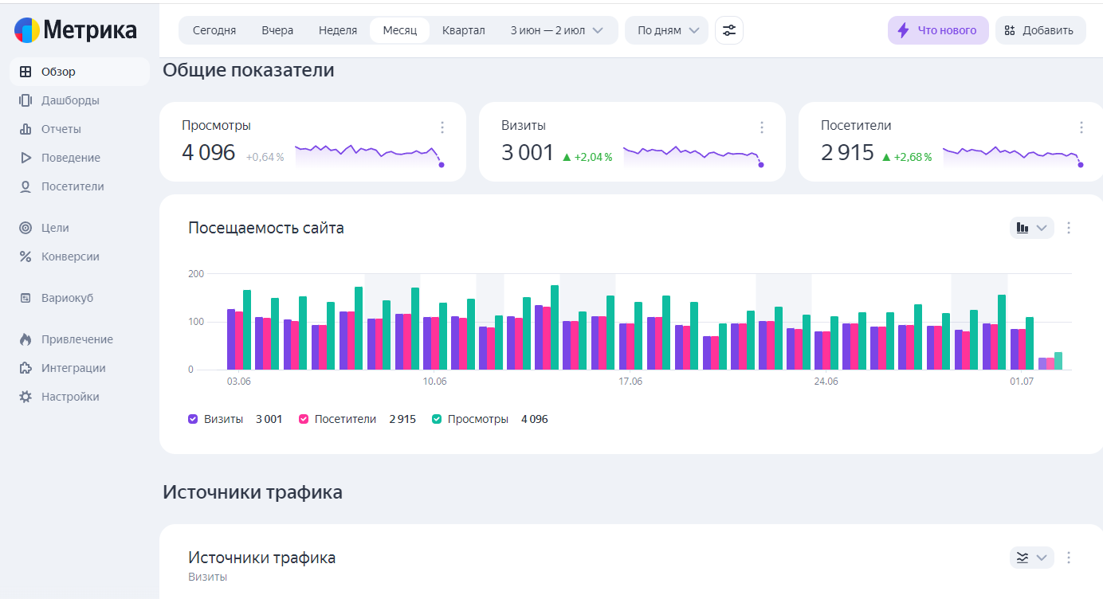
Task: Select the Квартал period tab
Action: pyautogui.click(x=463, y=29)
